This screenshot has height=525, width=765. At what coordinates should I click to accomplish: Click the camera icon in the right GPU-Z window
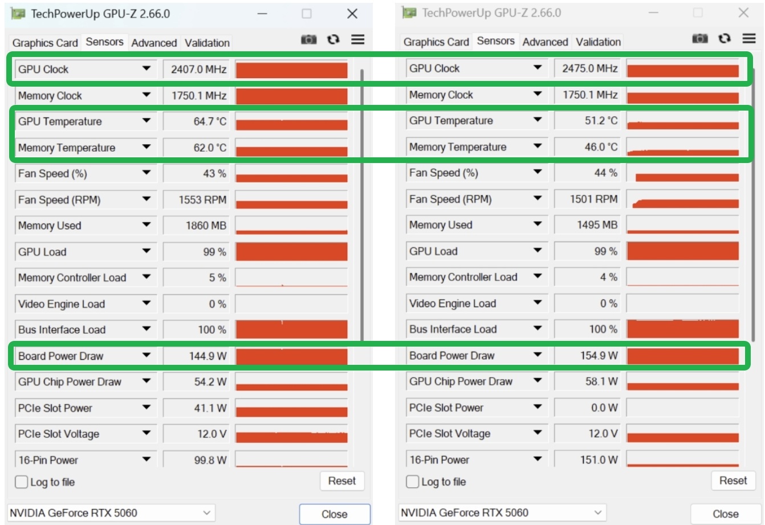click(699, 39)
